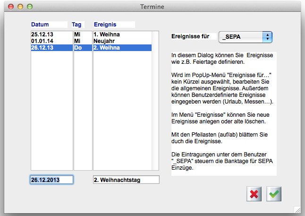Click the Tag column header

pyautogui.click(x=76, y=24)
